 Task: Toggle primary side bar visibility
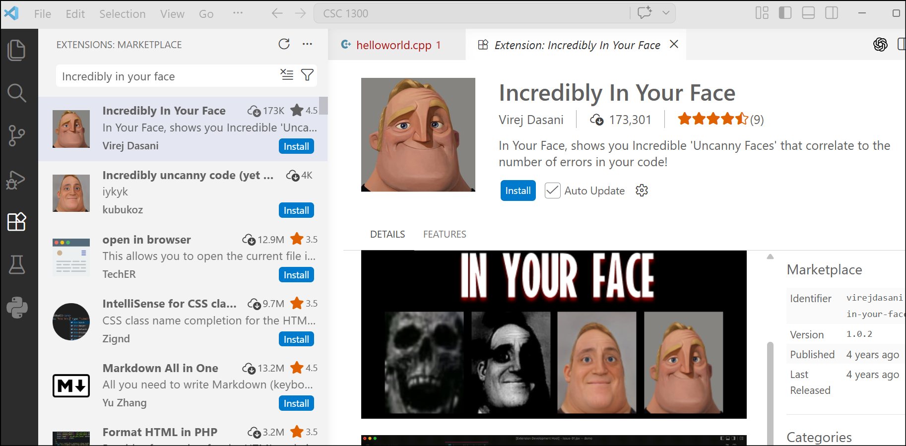785,13
